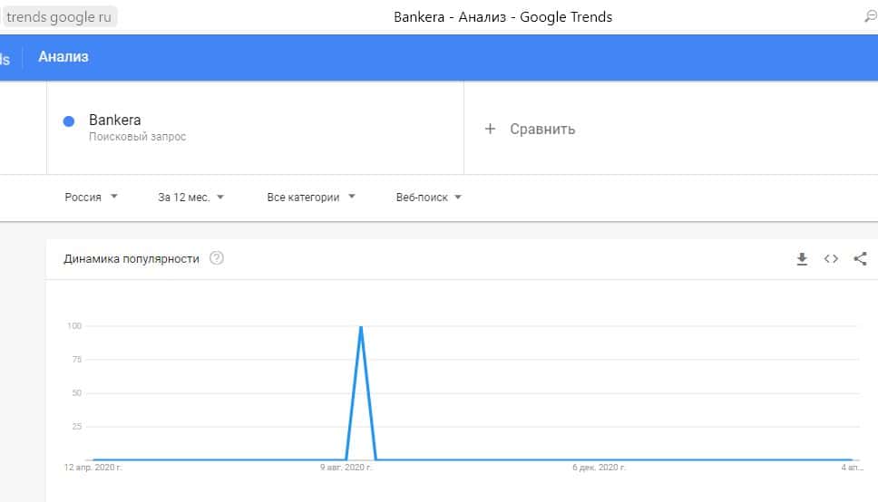This screenshot has width=878, height=502.
Task: Click the Сравнить compare button
Action: click(x=542, y=129)
